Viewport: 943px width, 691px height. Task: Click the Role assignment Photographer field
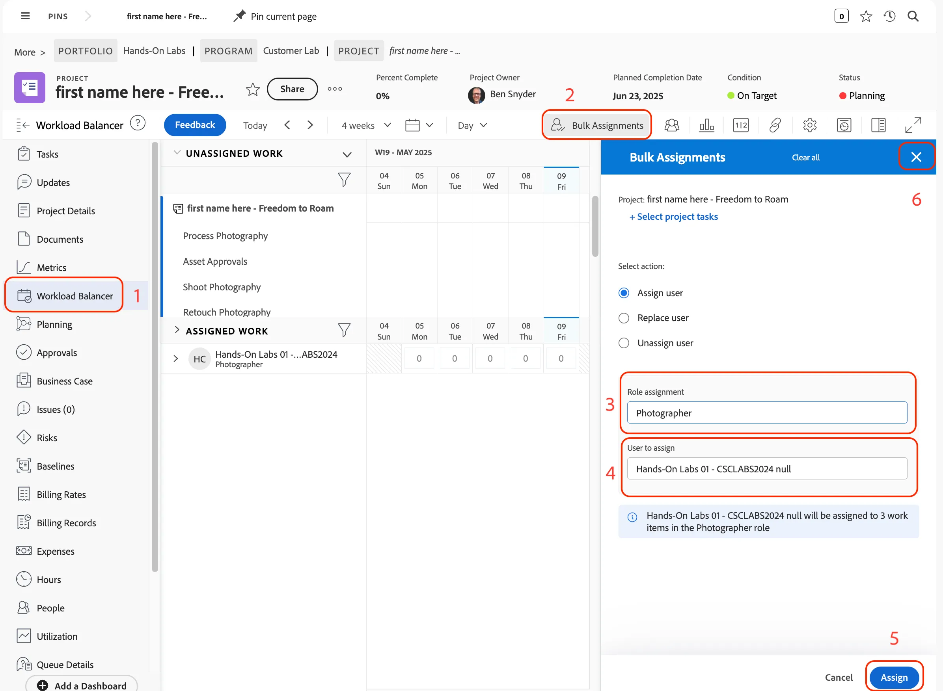(x=766, y=413)
